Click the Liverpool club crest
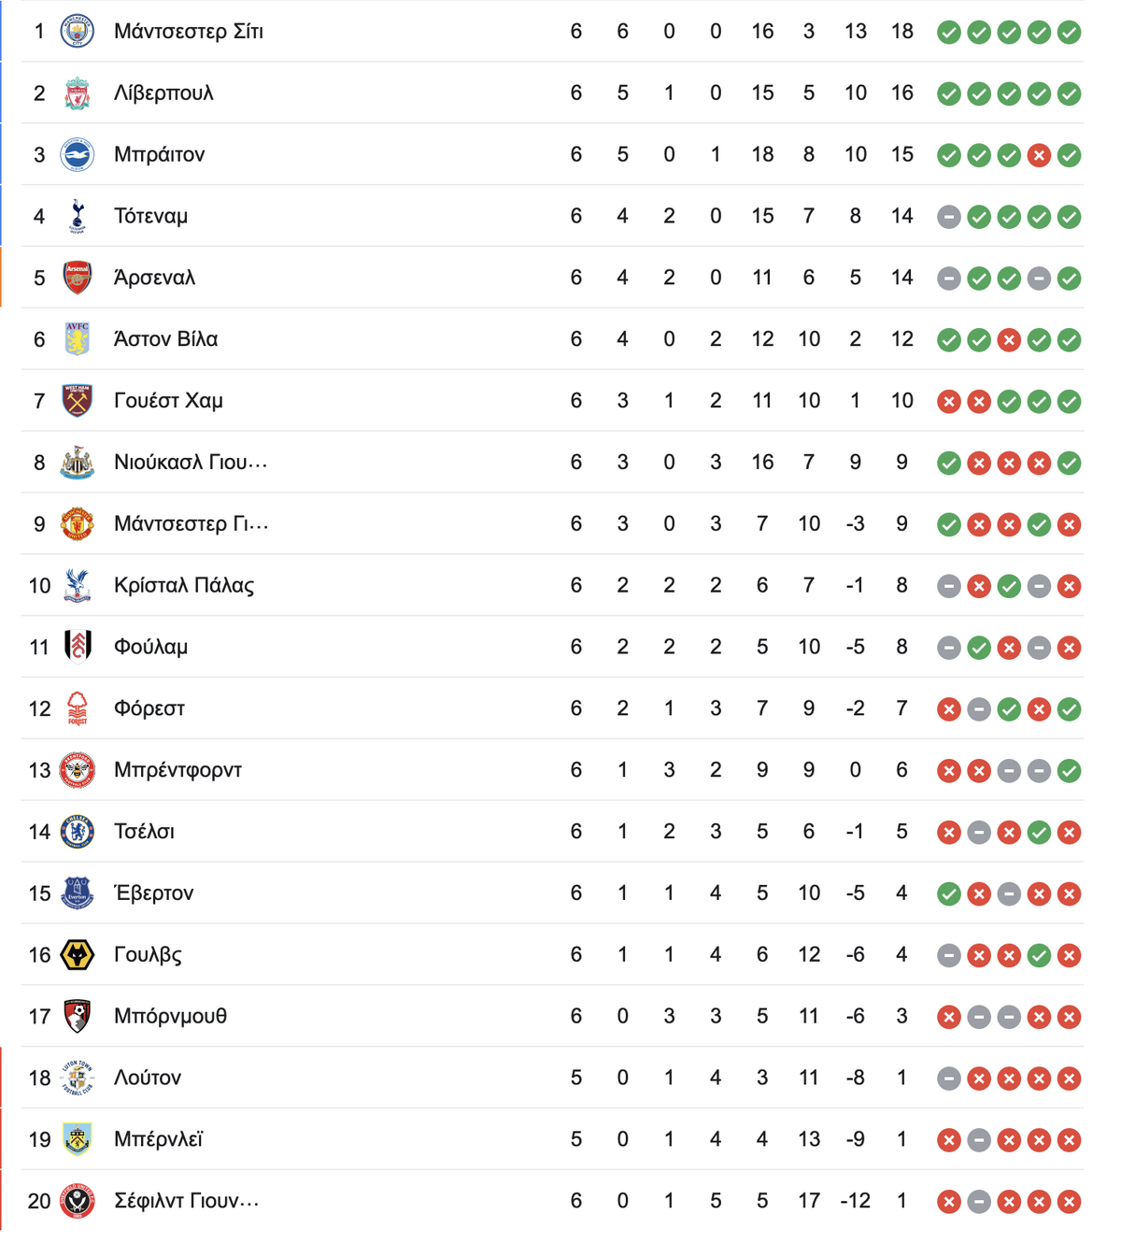The height and width of the screenshot is (1243, 1121). (x=78, y=93)
